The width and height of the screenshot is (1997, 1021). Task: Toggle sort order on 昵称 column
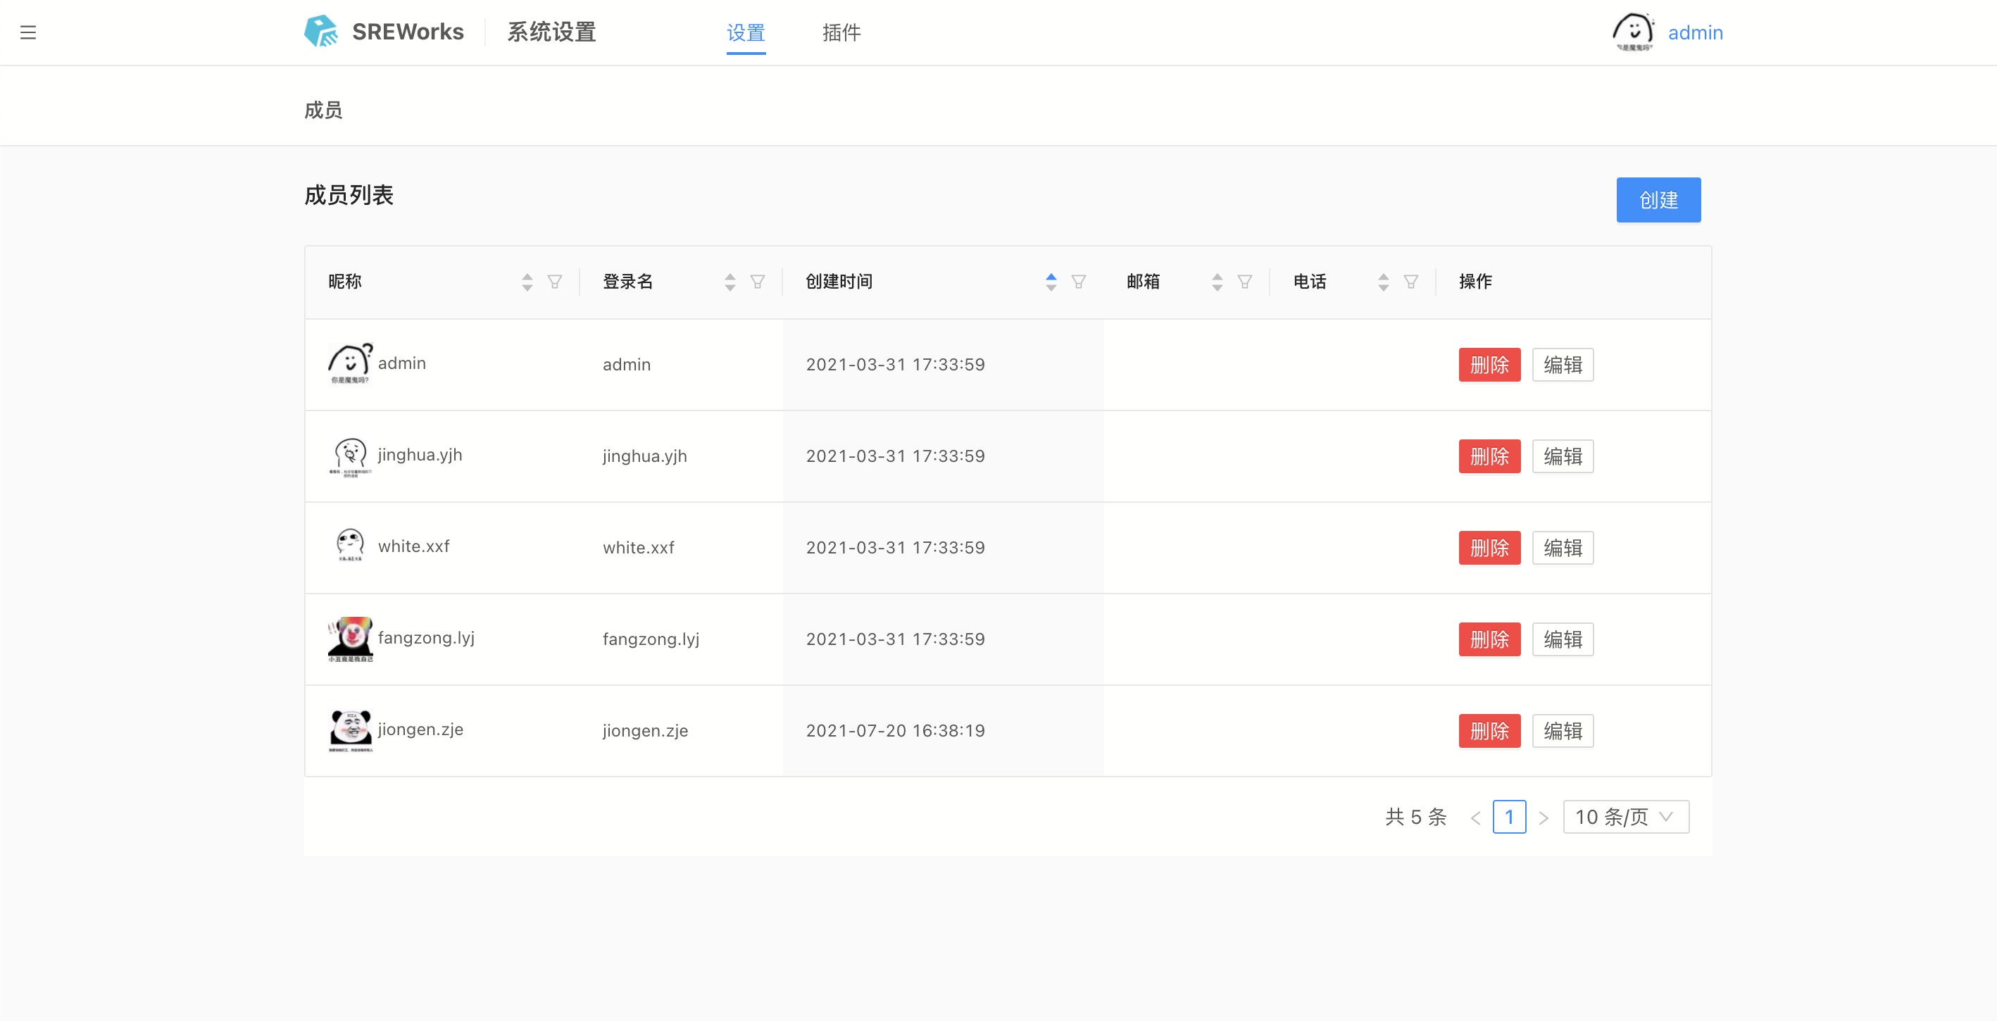point(527,282)
